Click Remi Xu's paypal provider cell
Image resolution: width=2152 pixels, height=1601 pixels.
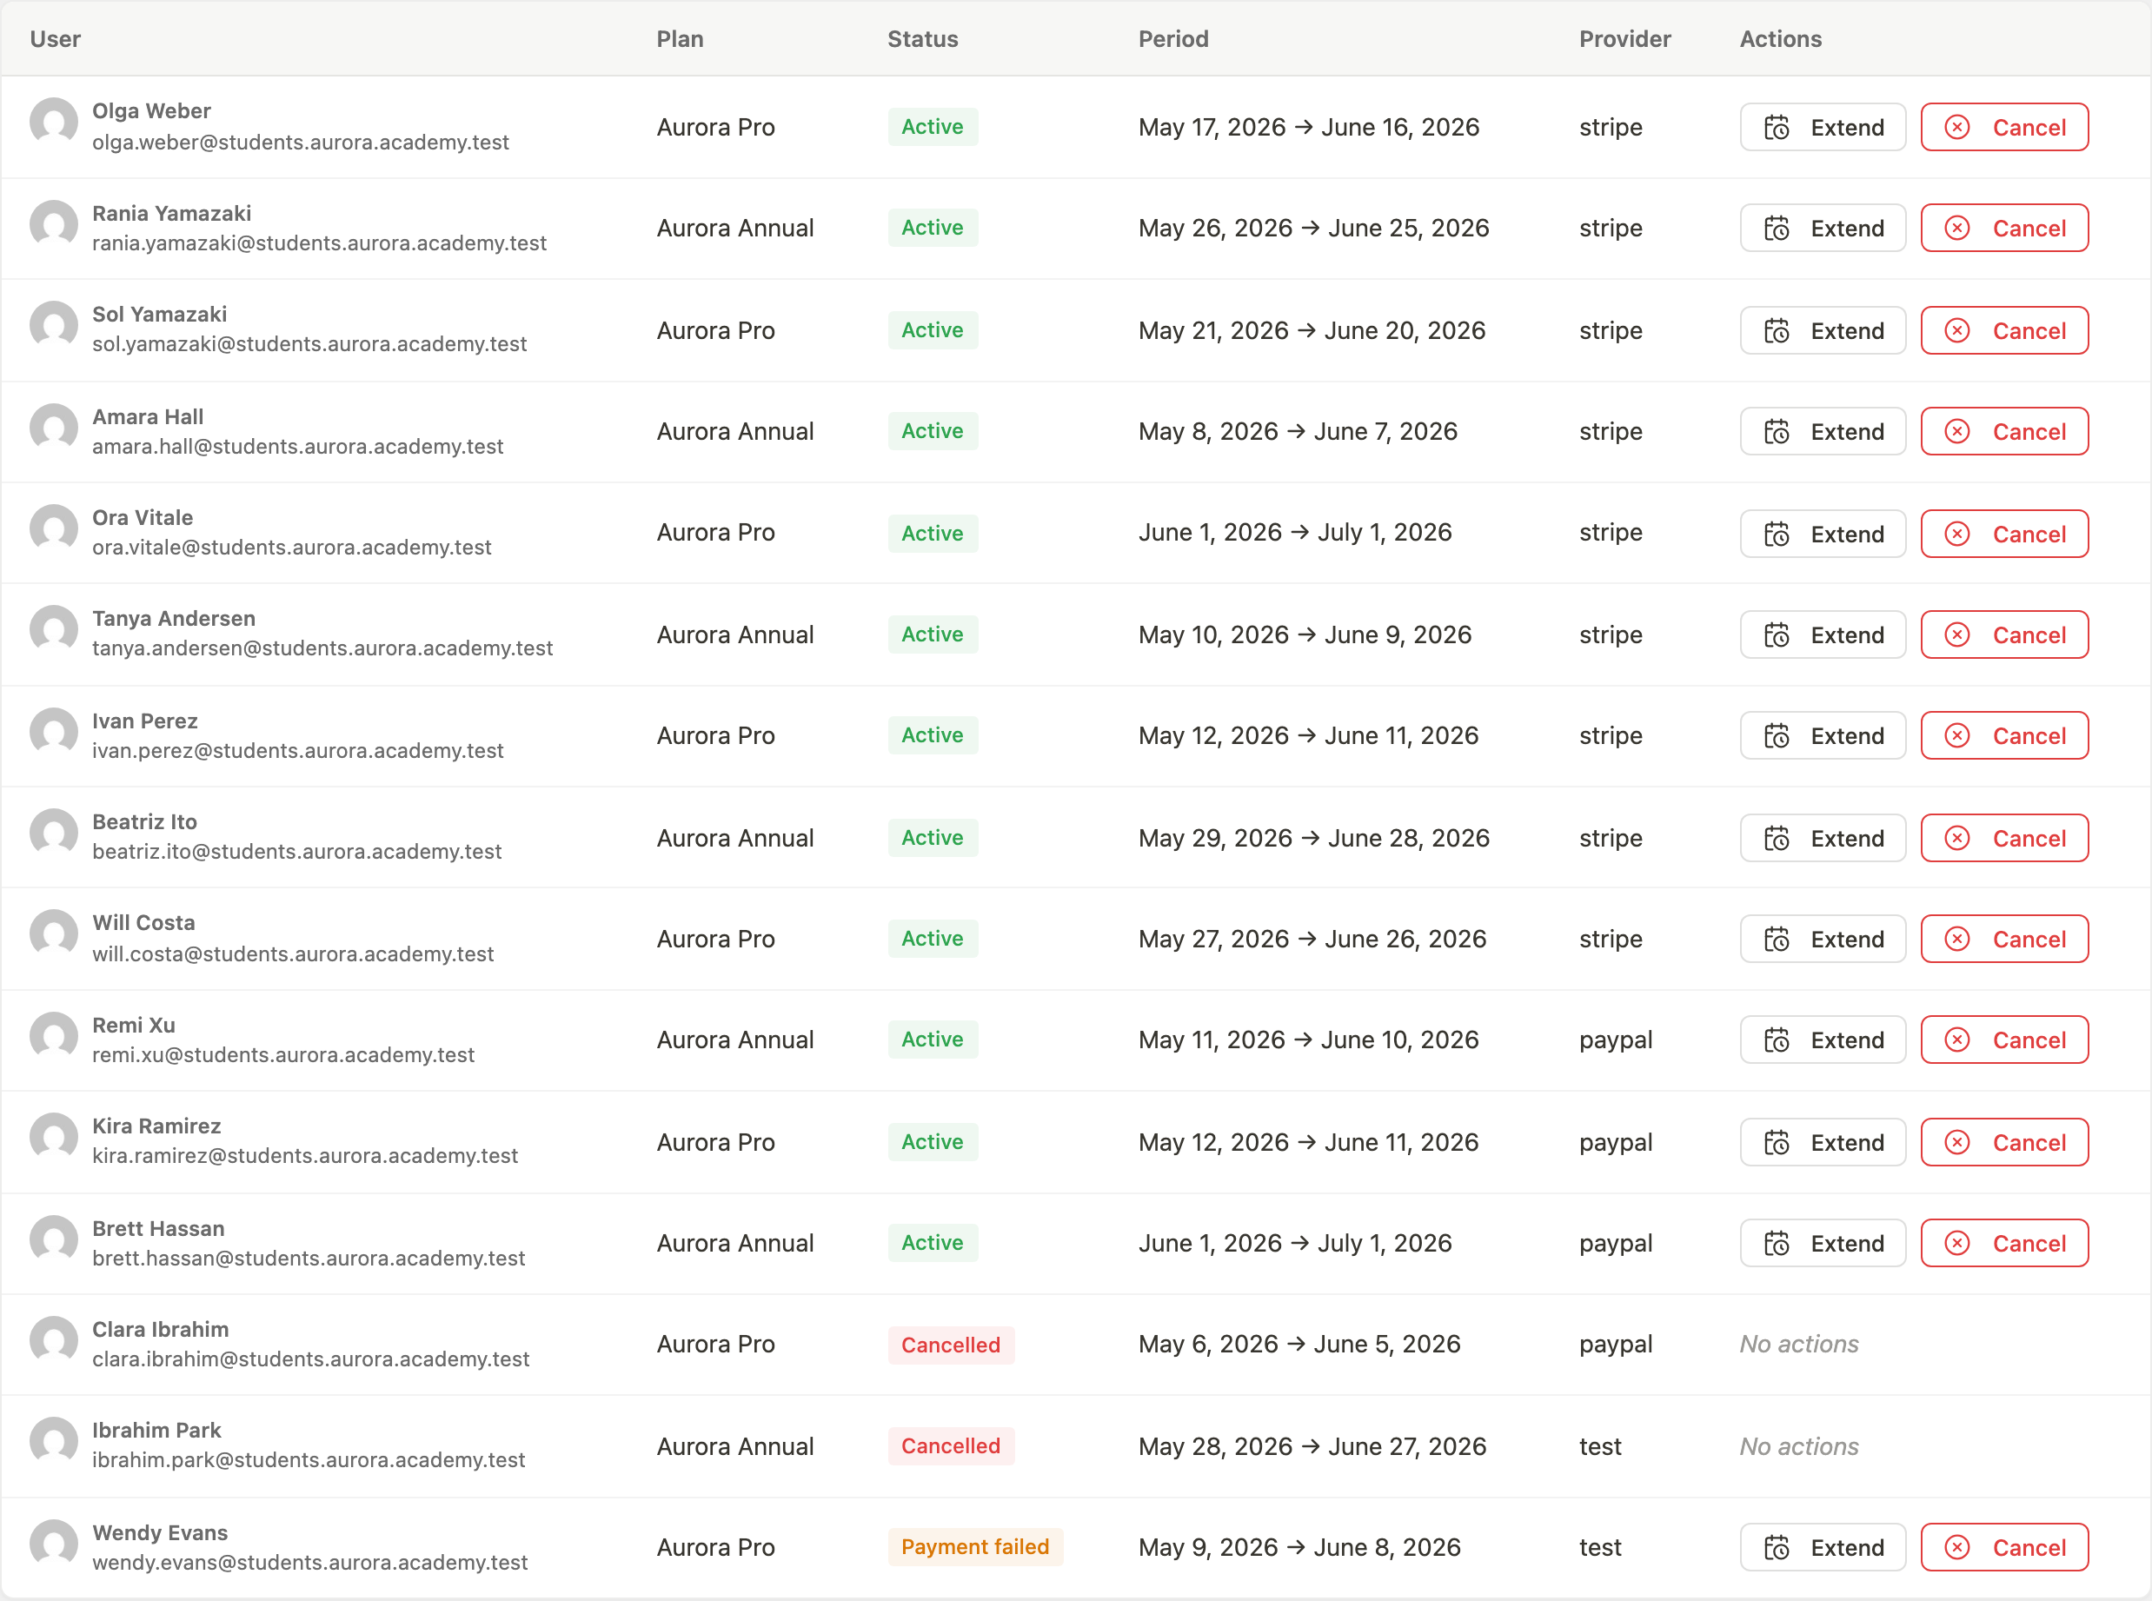1617,1040
